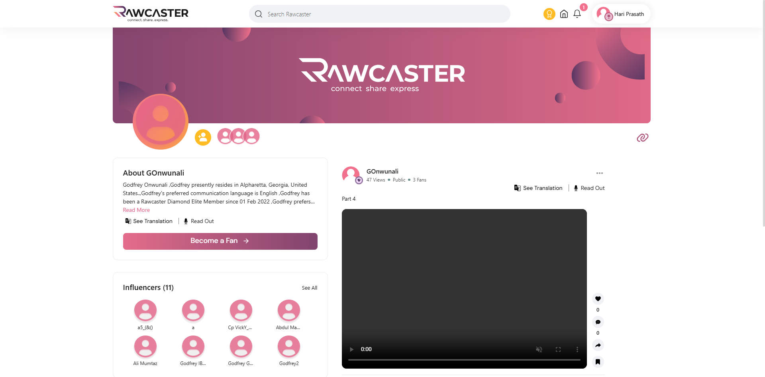Like the post with heart icon
Image resolution: width=765 pixels, height=377 pixels.
point(598,299)
